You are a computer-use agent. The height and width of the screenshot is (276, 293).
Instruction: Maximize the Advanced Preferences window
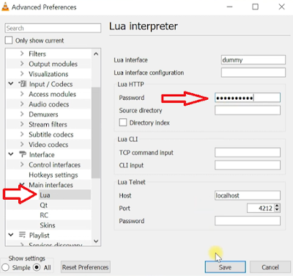coord(255,7)
